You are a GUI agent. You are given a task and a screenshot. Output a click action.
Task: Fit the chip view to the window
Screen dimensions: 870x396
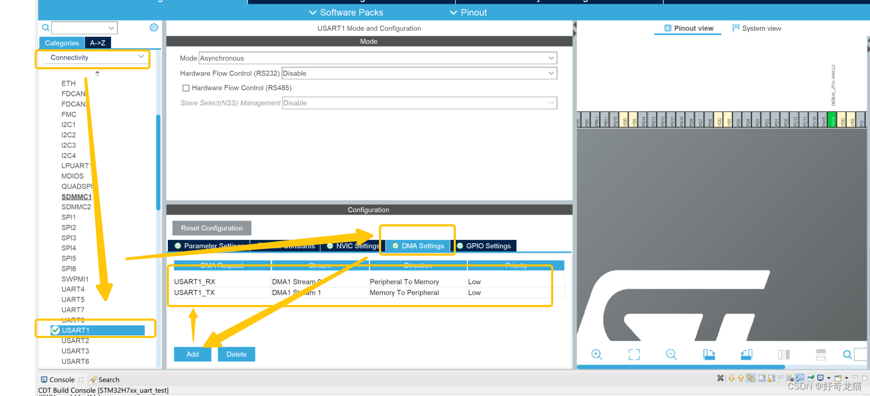pyautogui.click(x=634, y=354)
